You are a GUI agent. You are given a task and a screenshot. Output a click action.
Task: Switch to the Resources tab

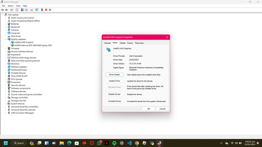[x=139, y=43]
